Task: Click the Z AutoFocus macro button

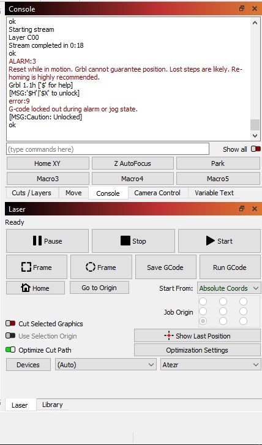Action: 133,163
